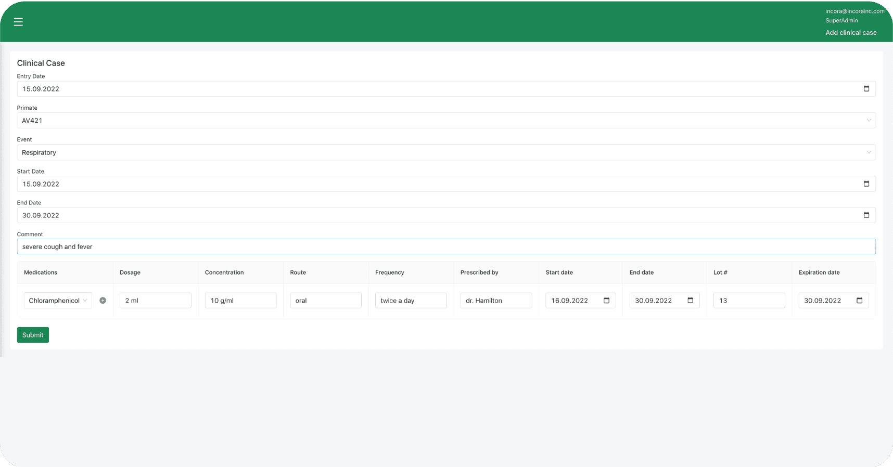Open the medication End date calendar icon
The width and height of the screenshot is (893, 467).
tap(690, 301)
